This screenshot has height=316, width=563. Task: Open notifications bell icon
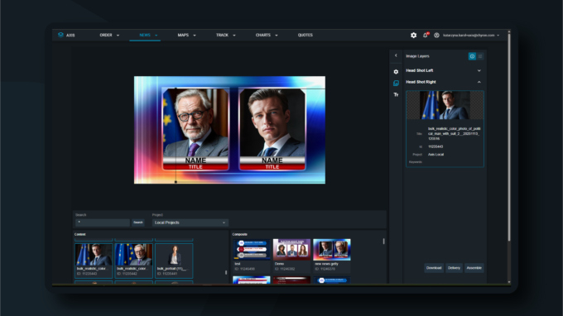coord(426,35)
